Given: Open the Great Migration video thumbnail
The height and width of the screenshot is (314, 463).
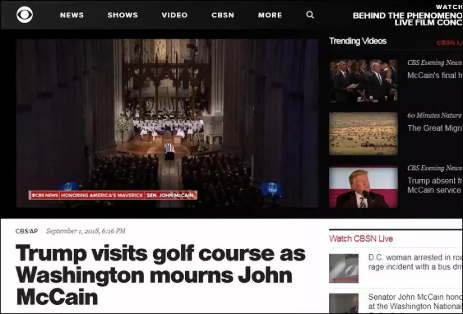Looking at the screenshot, I should click(x=363, y=133).
